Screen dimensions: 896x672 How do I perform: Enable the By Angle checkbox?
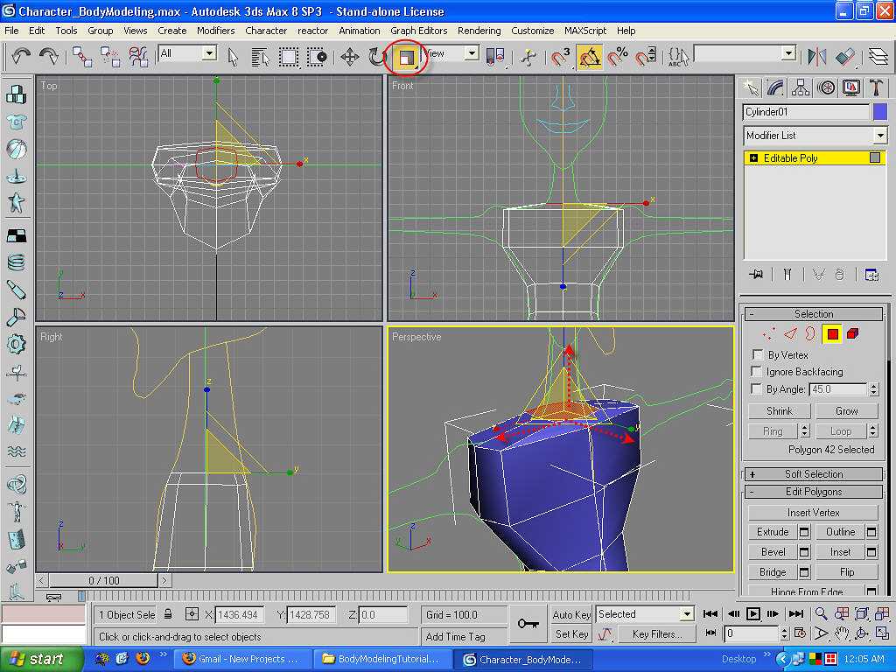[757, 389]
